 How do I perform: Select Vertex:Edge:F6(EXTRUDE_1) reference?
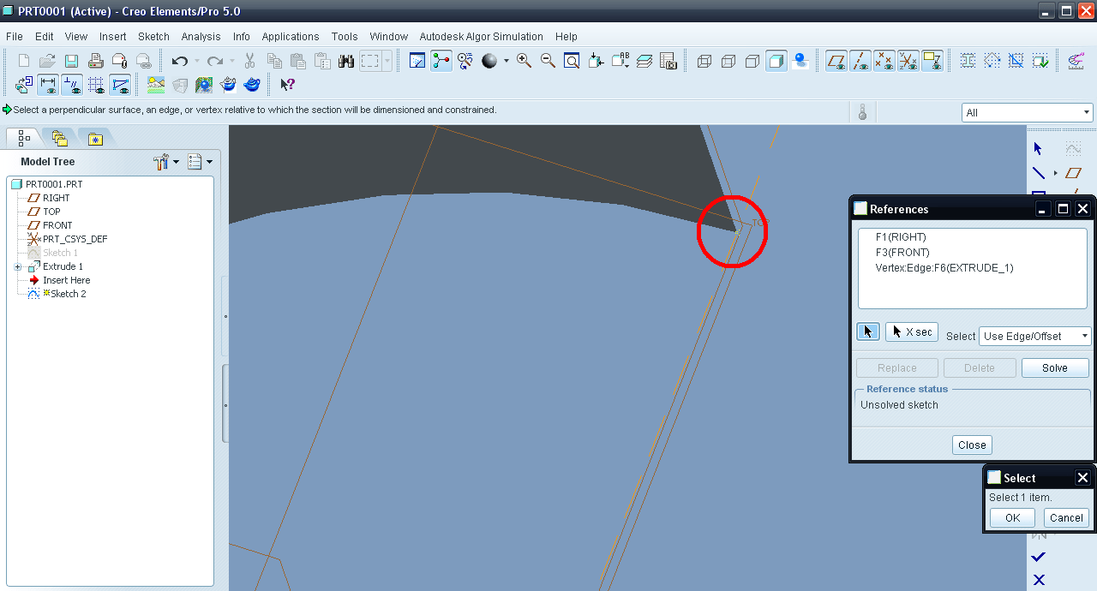pos(944,268)
